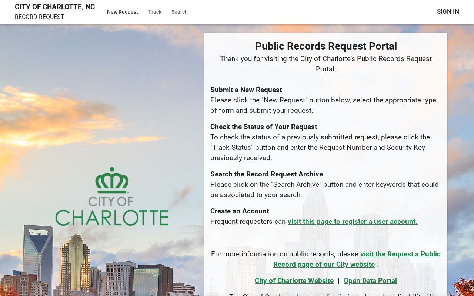The height and width of the screenshot is (296, 474).
Task: Visit the City of Charlotte Website link
Action: tap(294, 280)
